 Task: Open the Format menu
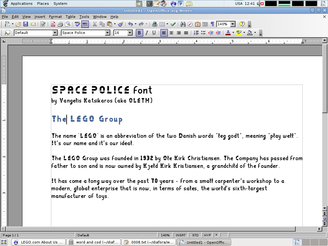click(x=55, y=17)
